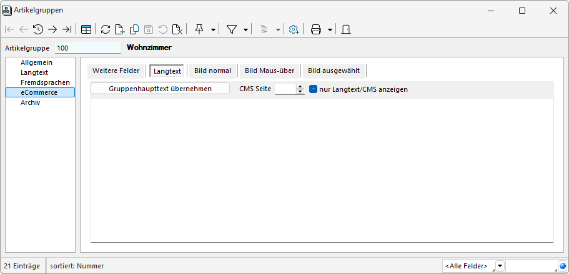Open the '<Alle Felder>' dropdown arrow
Viewport: 569px width, 274px height.
coord(500,267)
